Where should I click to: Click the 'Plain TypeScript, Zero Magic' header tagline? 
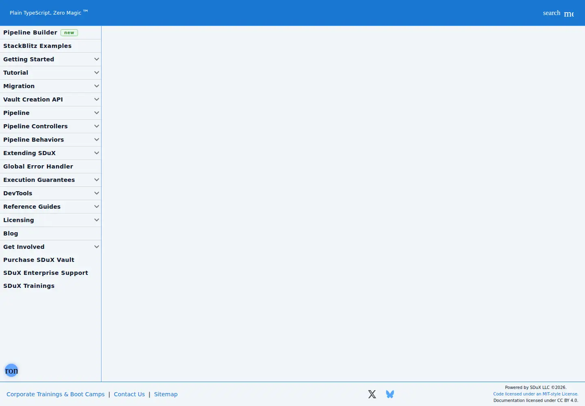pyautogui.click(x=49, y=13)
